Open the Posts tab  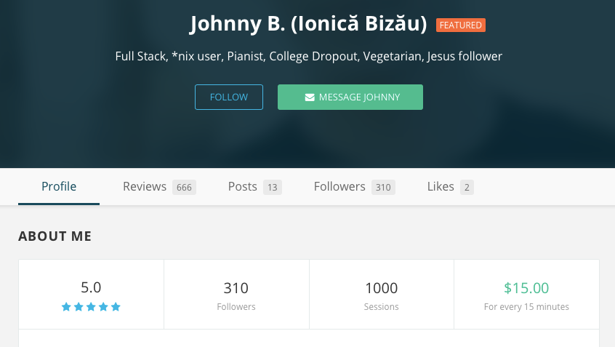255,186
